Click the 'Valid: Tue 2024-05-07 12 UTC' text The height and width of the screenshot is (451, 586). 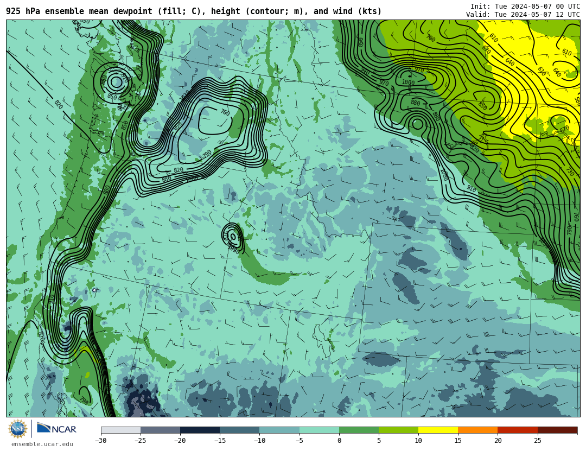click(x=523, y=15)
